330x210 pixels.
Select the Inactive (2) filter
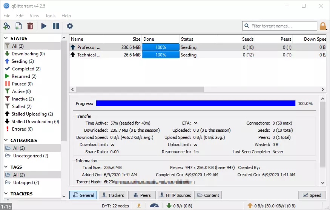pyautogui.click(x=32, y=99)
